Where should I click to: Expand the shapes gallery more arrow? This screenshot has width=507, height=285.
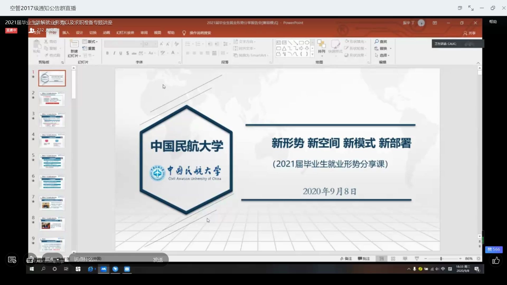pyautogui.click(x=312, y=54)
